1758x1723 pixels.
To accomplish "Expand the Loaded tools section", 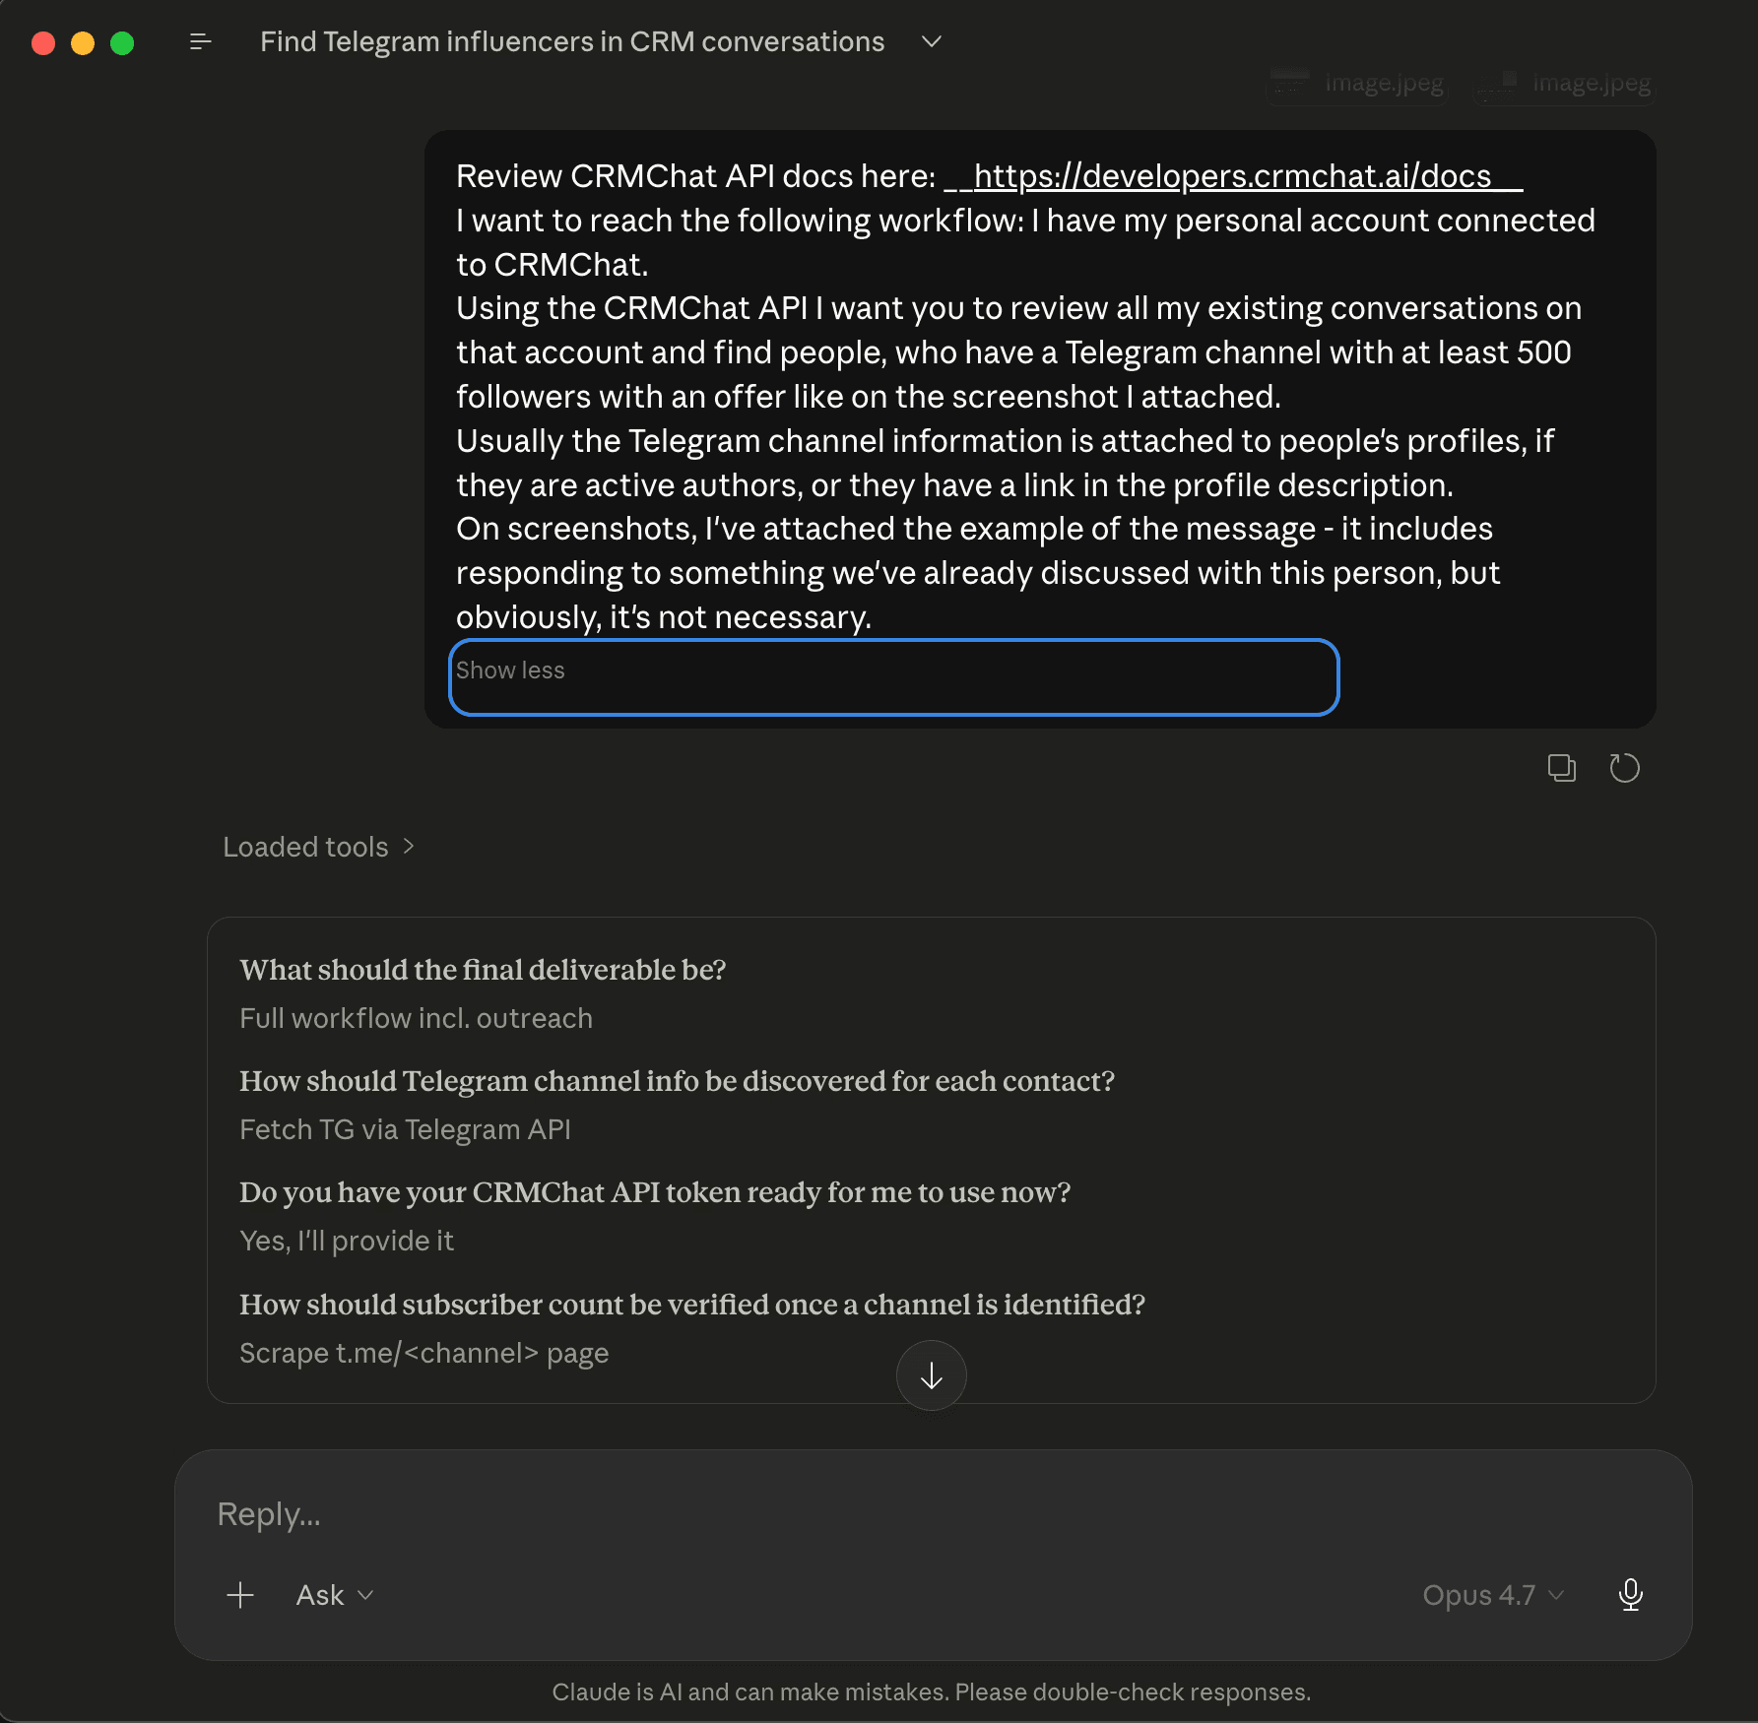I will pos(318,847).
